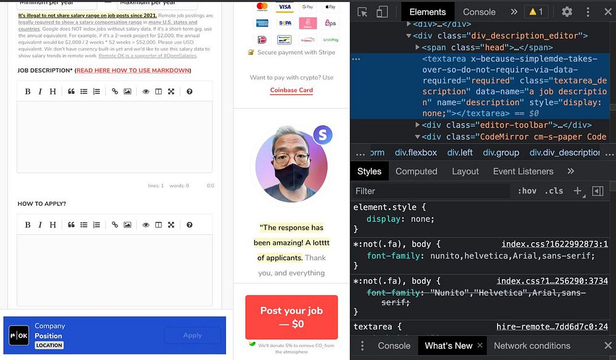This screenshot has width=616, height=360.
Task: Open markdown guide help in Job Description toolbar
Action: (x=189, y=92)
